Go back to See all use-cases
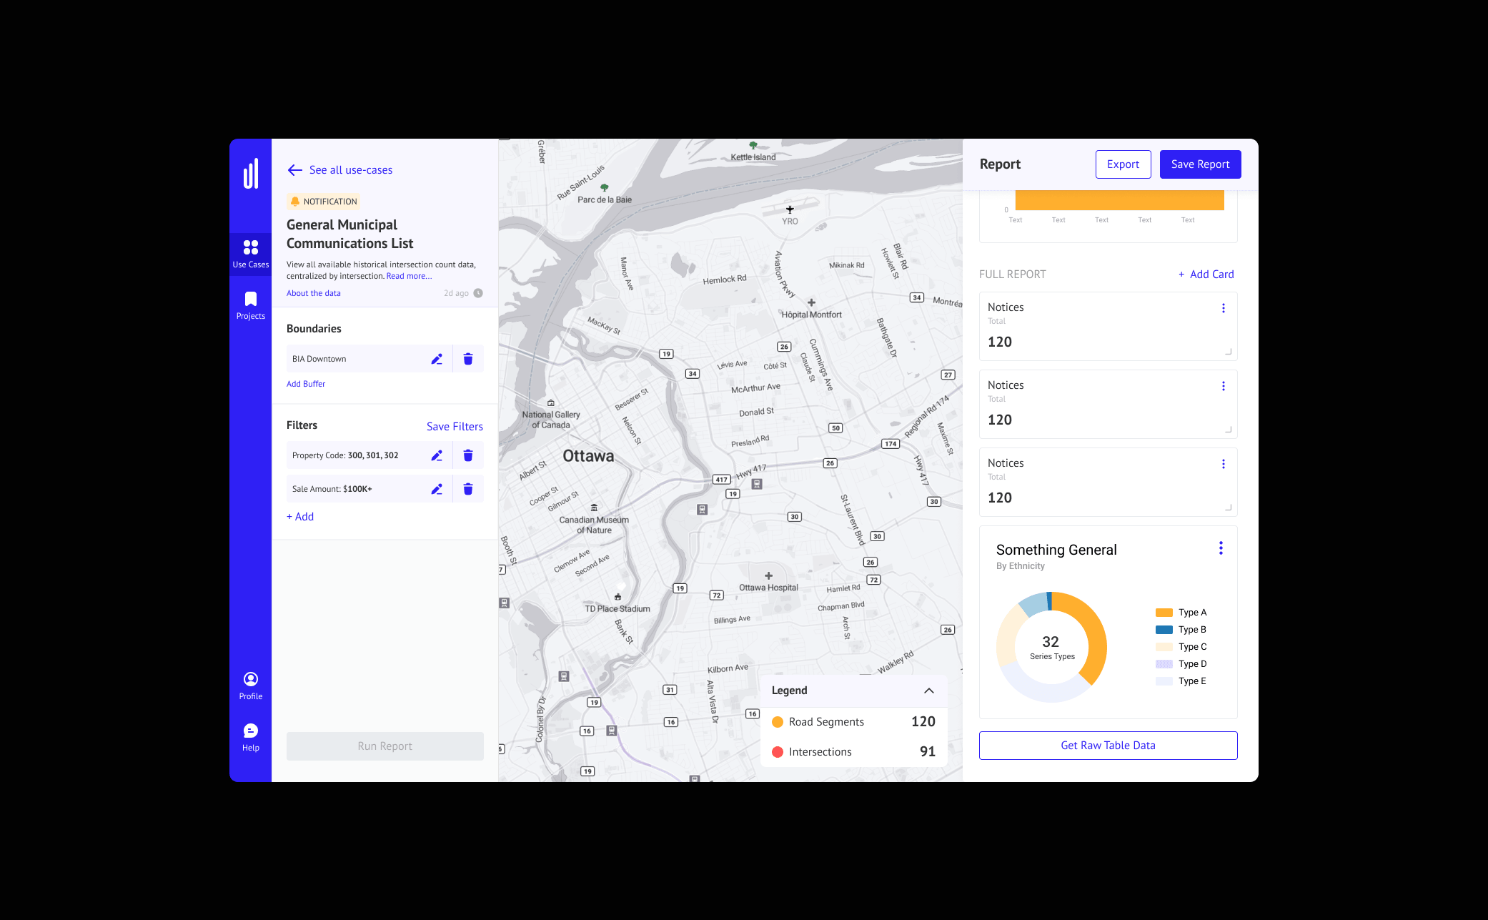 [x=351, y=170]
